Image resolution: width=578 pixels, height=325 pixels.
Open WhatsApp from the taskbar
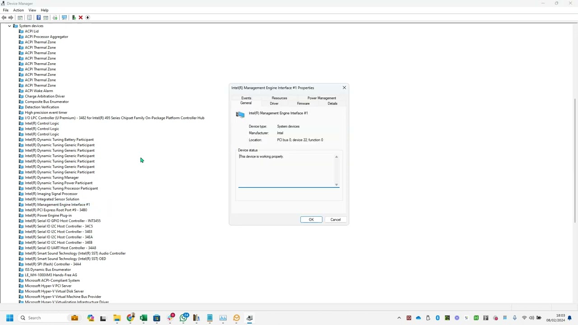pyautogui.click(x=183, y=318)
